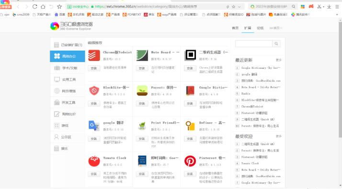The height and width of the screenshot is (189, 342).
Task: Select the 学术/文献 category
Action: click(x=68, y=68)
